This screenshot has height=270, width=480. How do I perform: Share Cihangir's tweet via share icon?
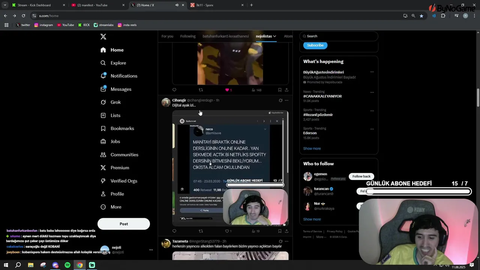pos(286,231)
